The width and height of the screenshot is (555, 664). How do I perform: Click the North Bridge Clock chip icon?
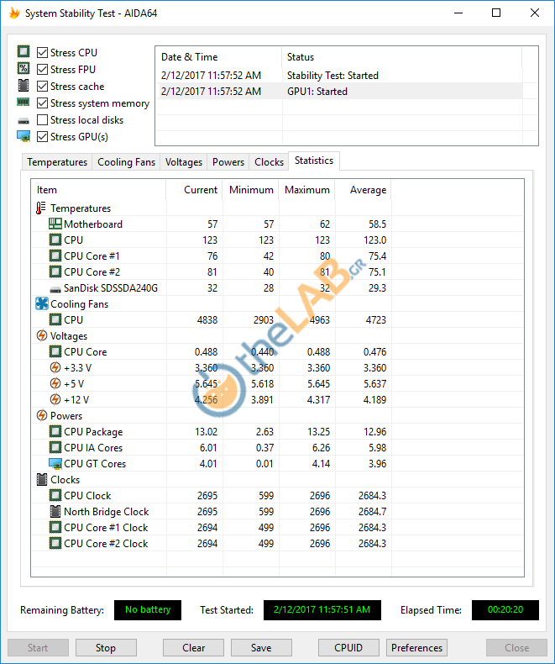click(55, 512)
